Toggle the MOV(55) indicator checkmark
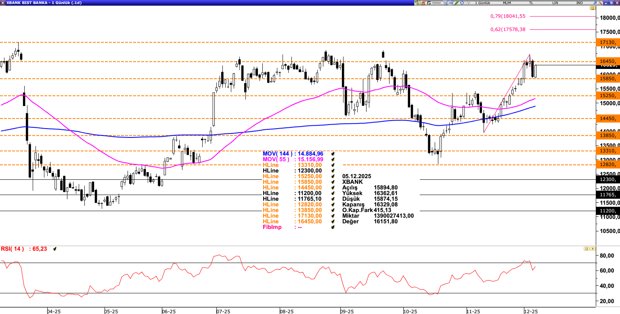620x314 pixels. coord(333,160)
